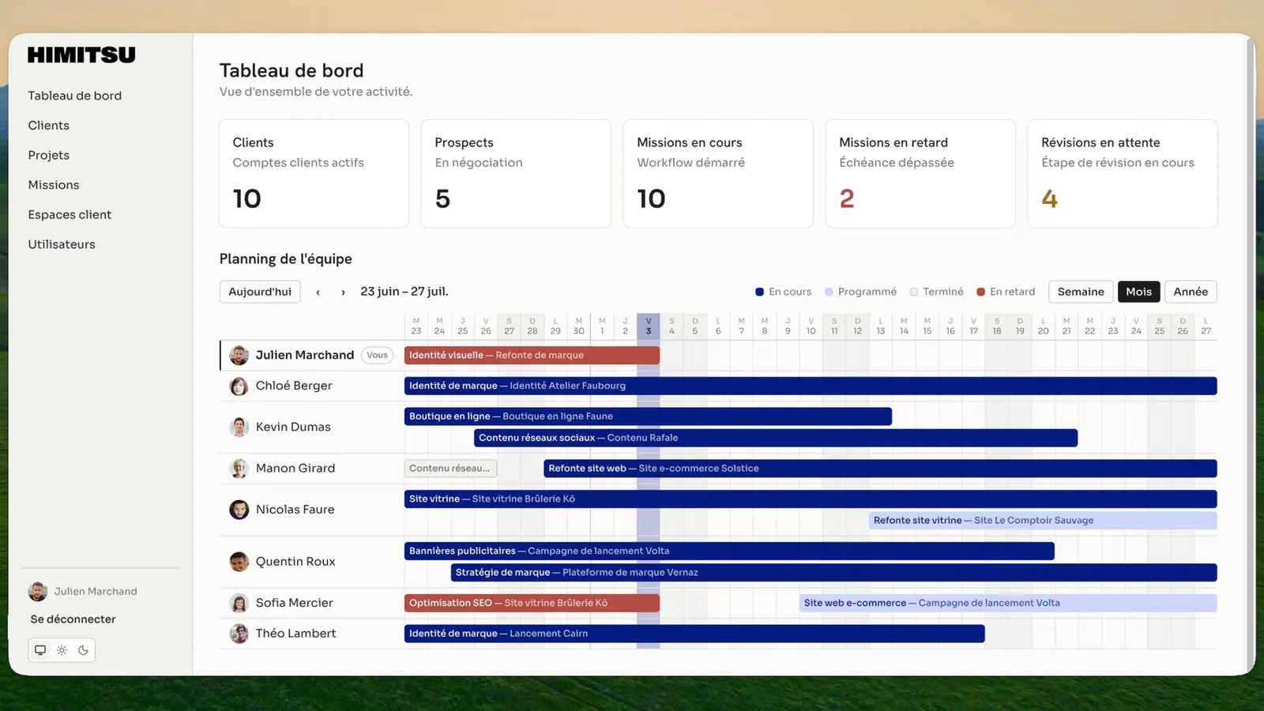The height and width of the screenshot is (711, 1264).
Task: Select the Mois view
Action: coord(1138,292)
